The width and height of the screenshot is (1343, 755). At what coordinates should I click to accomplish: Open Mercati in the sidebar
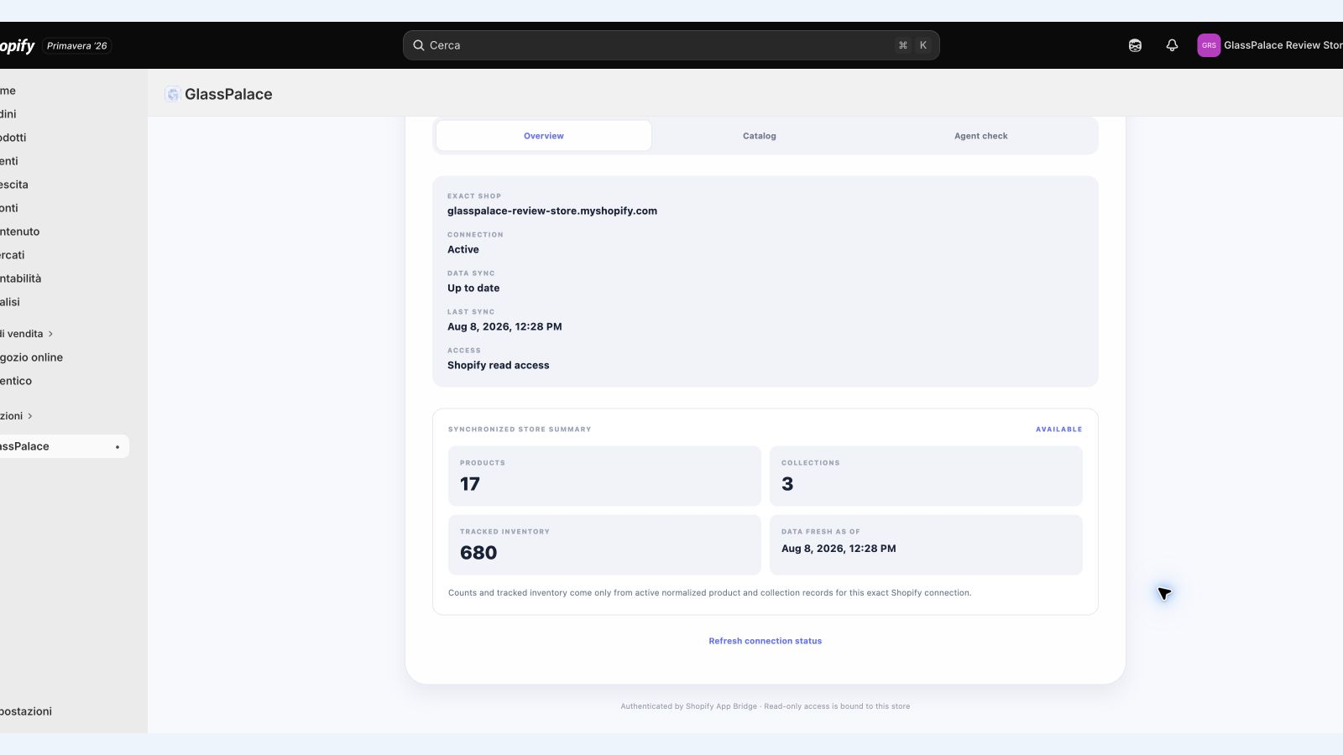pos(64,255)
